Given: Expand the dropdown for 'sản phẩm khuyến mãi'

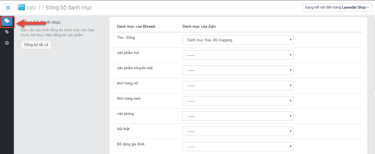Looking at the screenshot, I should pos(238,70).
